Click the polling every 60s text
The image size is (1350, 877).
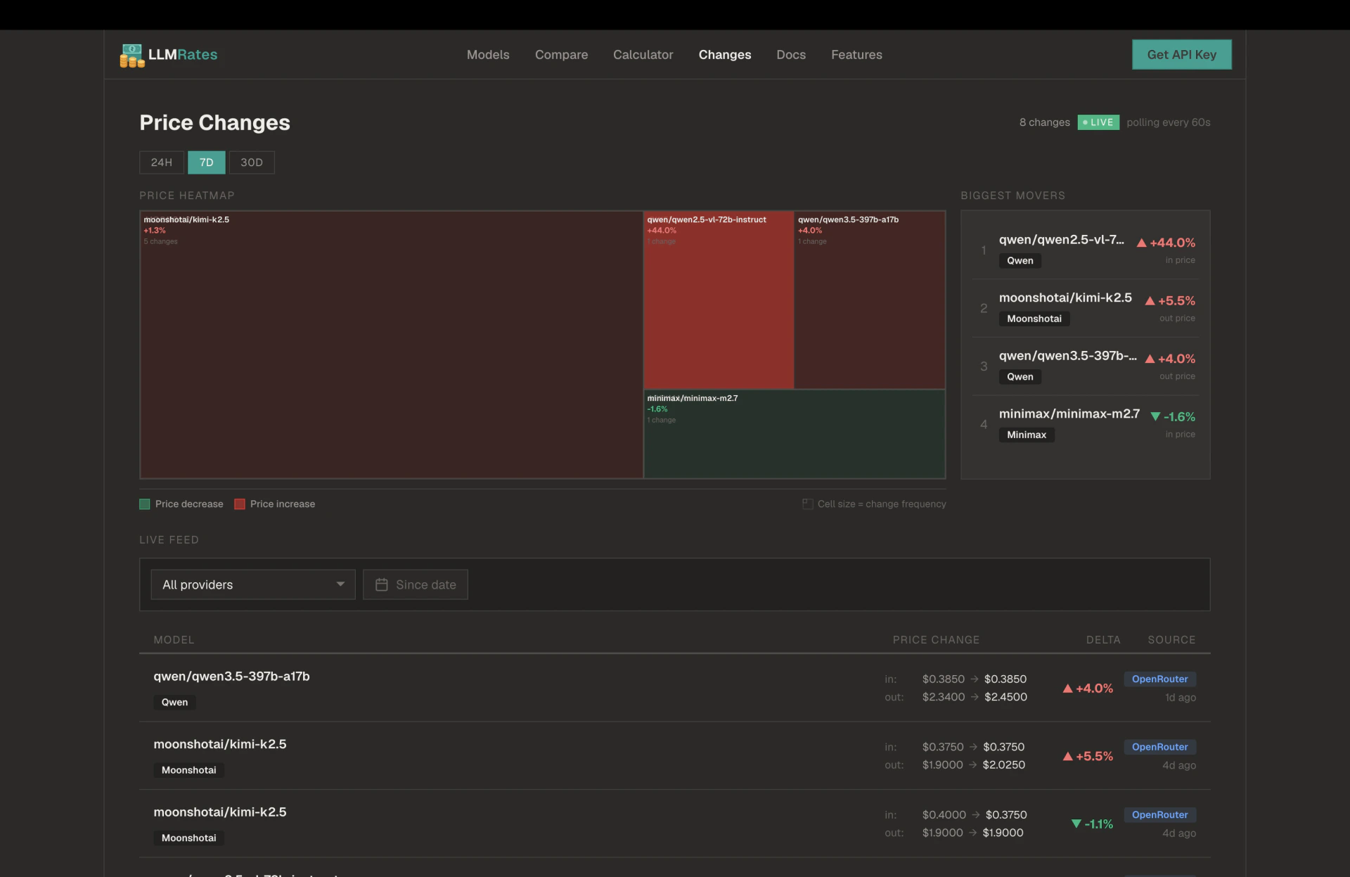(x=1168, y=122)
